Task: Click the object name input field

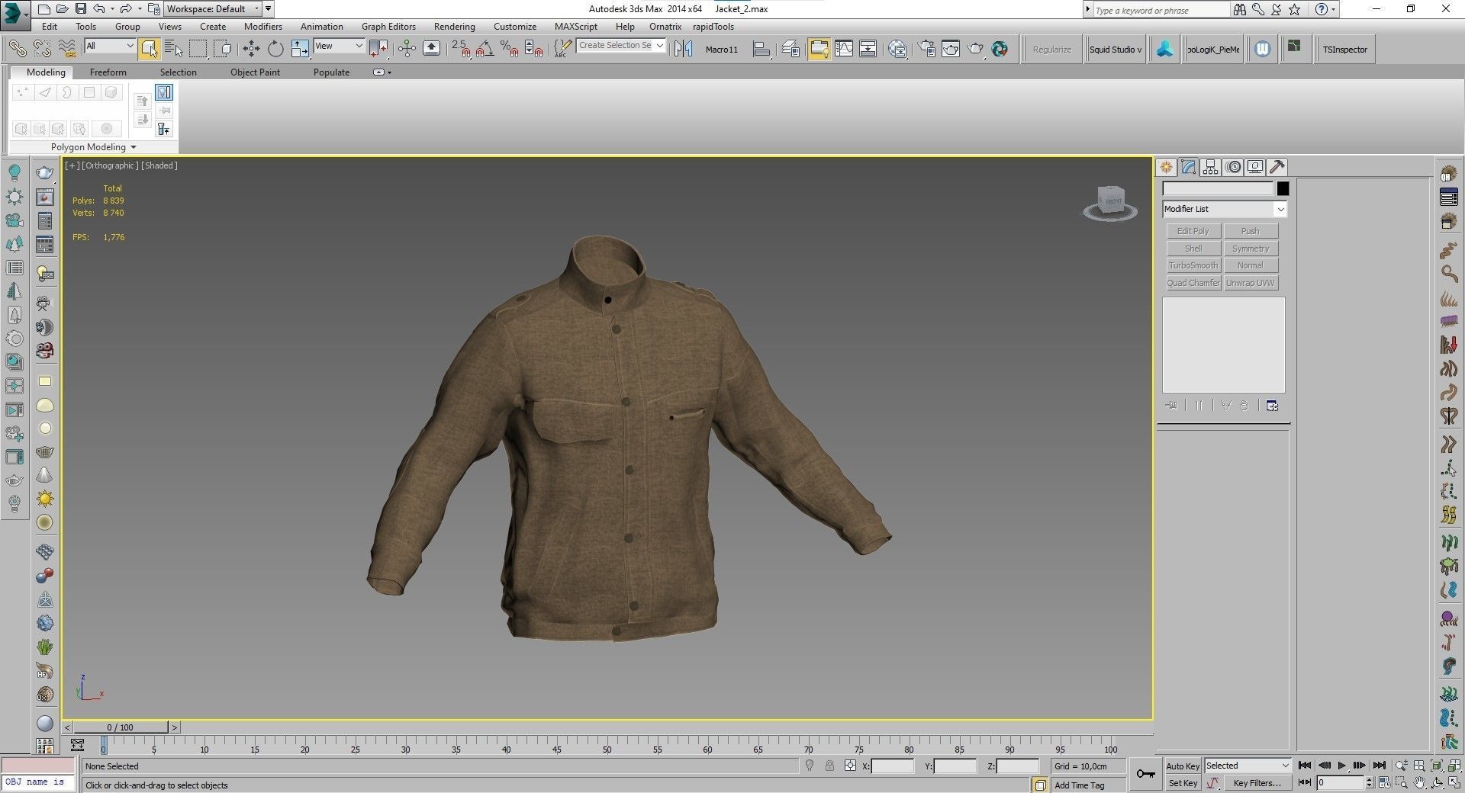Action: tap(1218, 188)
